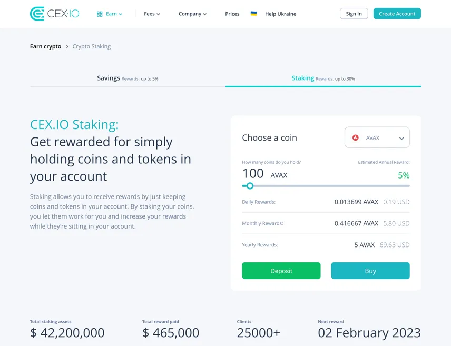Open the Fees dropdown menu

coord(152,14)
